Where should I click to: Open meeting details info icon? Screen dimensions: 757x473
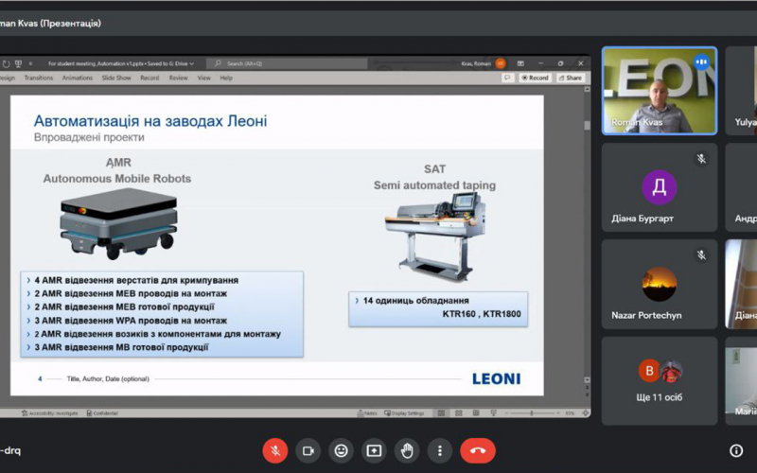click(x=736, y=451)
